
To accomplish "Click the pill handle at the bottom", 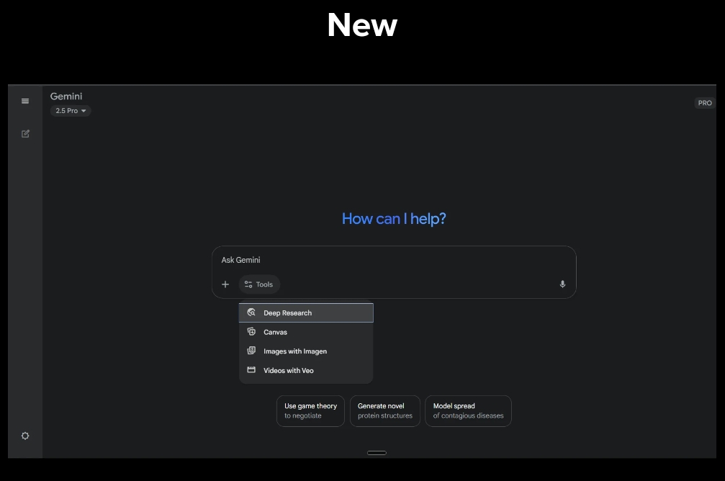I will click(377, 453).
